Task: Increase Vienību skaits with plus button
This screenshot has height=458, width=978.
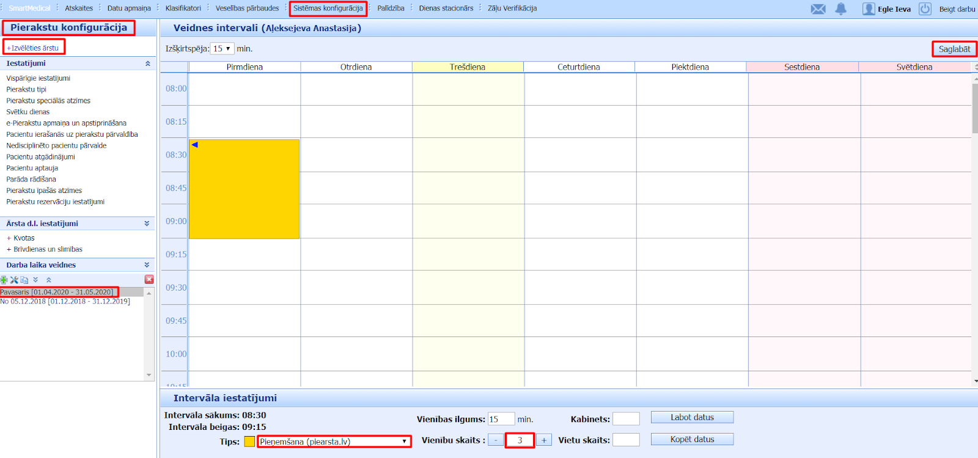Action: pyautogui.click(x=543, y=440)
